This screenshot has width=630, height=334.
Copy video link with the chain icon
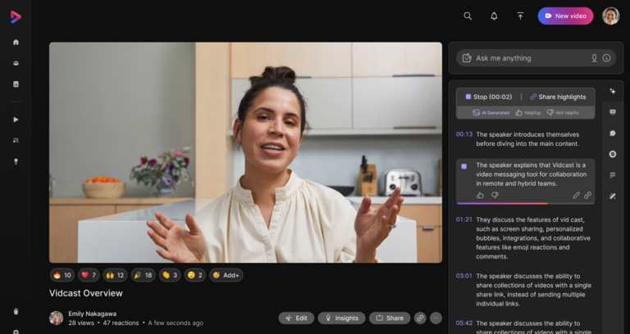[420, 318]
